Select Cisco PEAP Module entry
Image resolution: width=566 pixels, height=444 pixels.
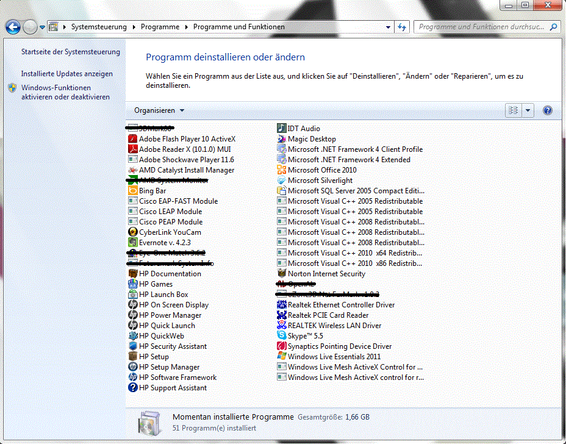(x=166, y=222)
